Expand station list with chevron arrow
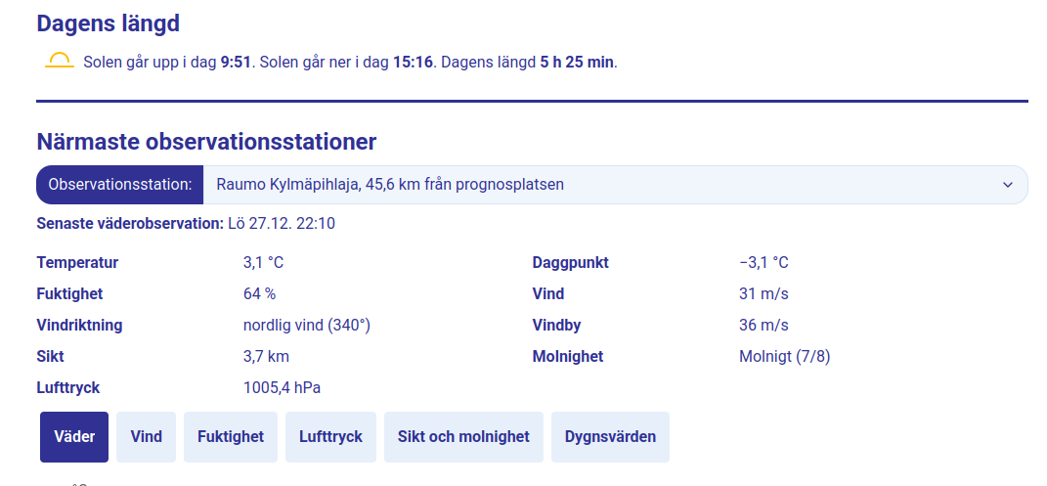This screenshot has width=1047, height=486. tap(1008, 185)
